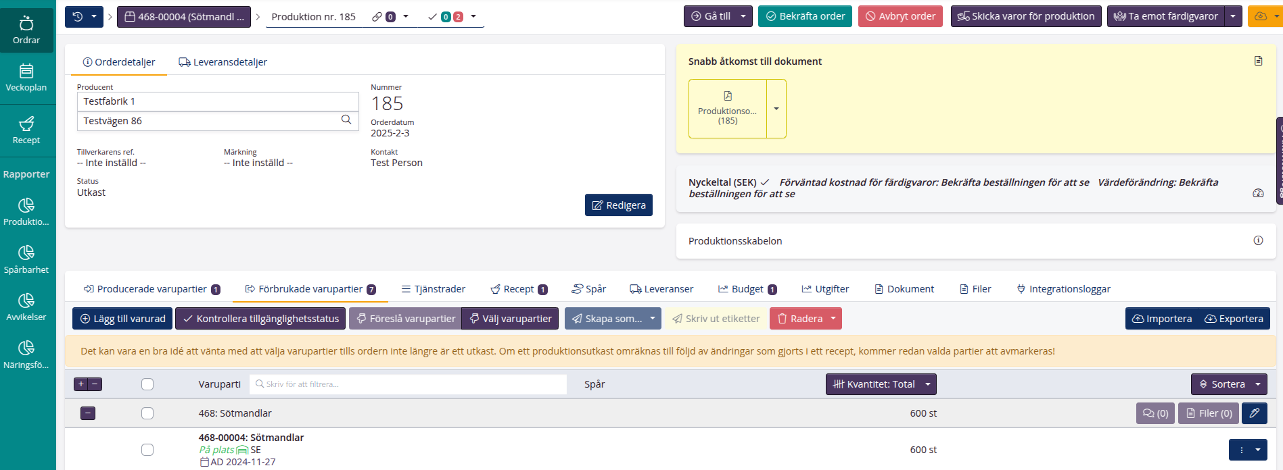Collapse the 468: Sötmandlar group
This screenshot has height=470, width=1283.
88,413
